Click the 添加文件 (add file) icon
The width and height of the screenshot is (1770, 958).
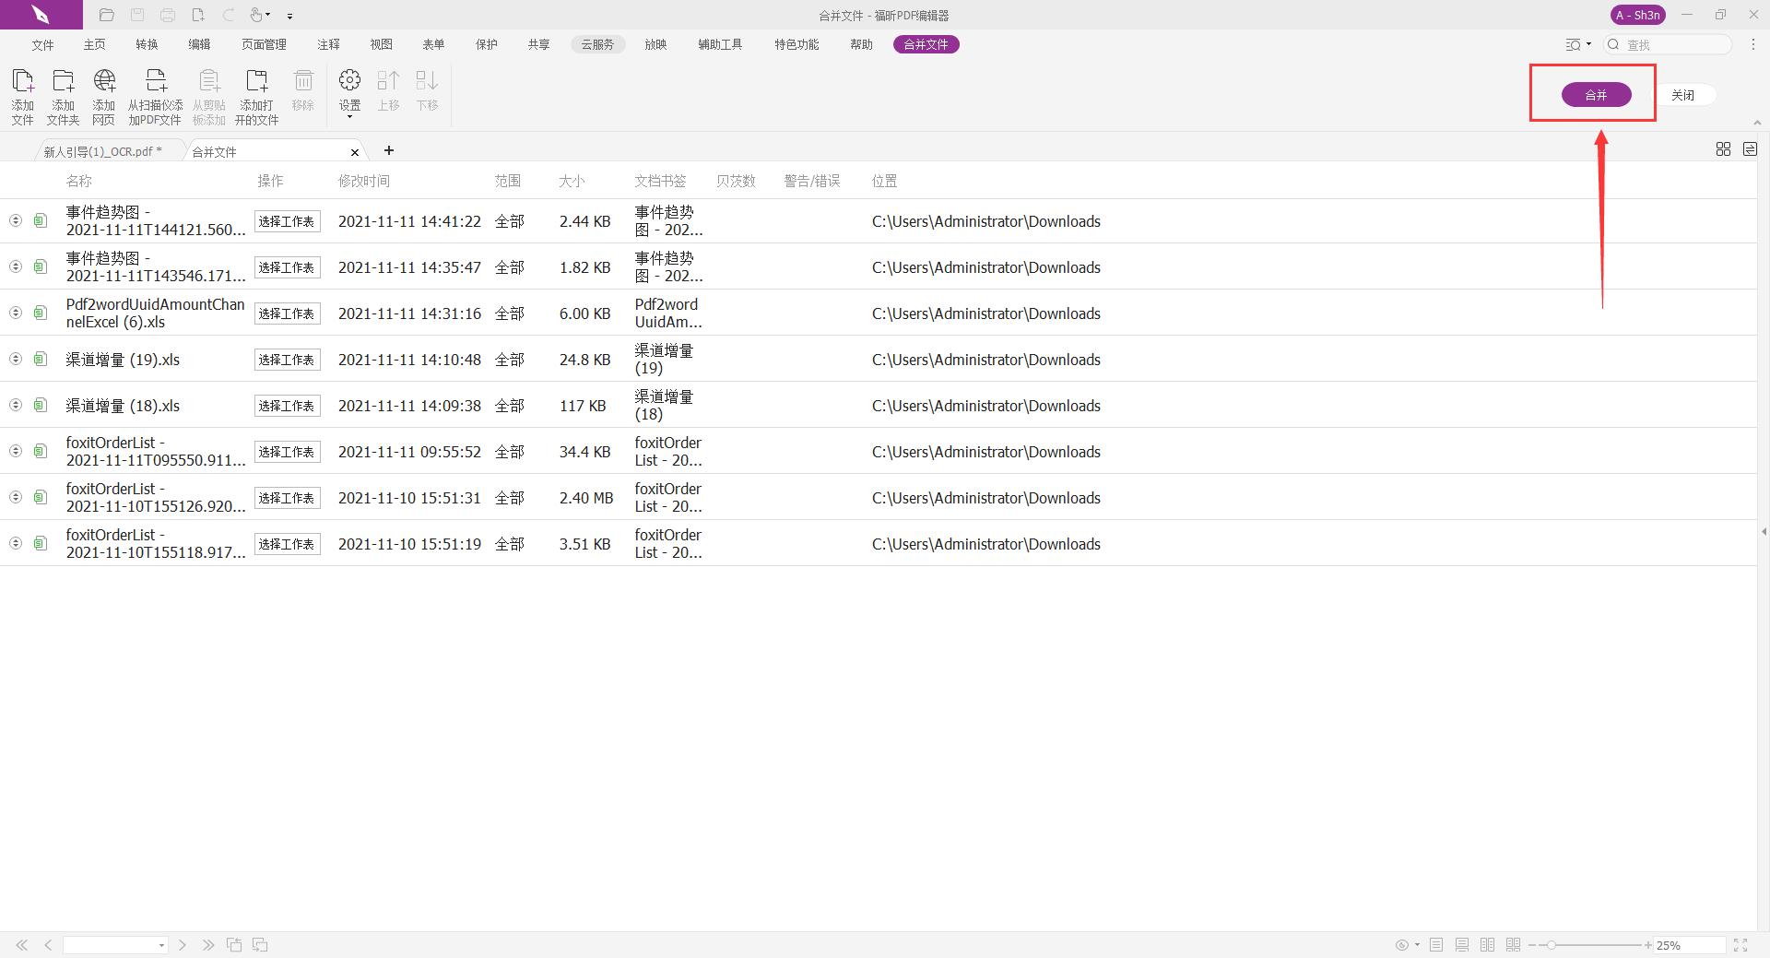22,82
